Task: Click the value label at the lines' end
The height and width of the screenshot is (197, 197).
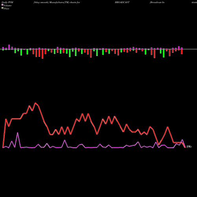Action: pos(189,147)
